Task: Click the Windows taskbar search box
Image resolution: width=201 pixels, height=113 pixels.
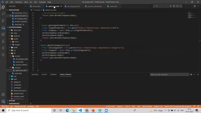Action: pyautogui.click(x=29, y=110)
